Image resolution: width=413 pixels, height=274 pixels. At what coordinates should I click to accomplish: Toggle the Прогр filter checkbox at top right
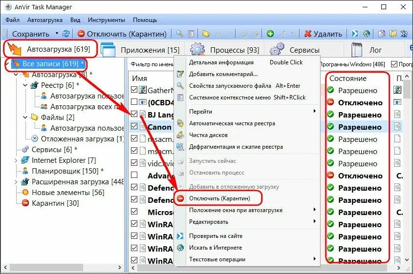pos(394,64)
